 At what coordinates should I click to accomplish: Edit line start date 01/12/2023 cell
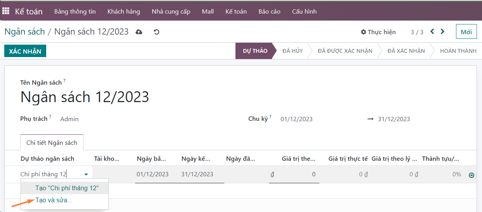point(153,174)
